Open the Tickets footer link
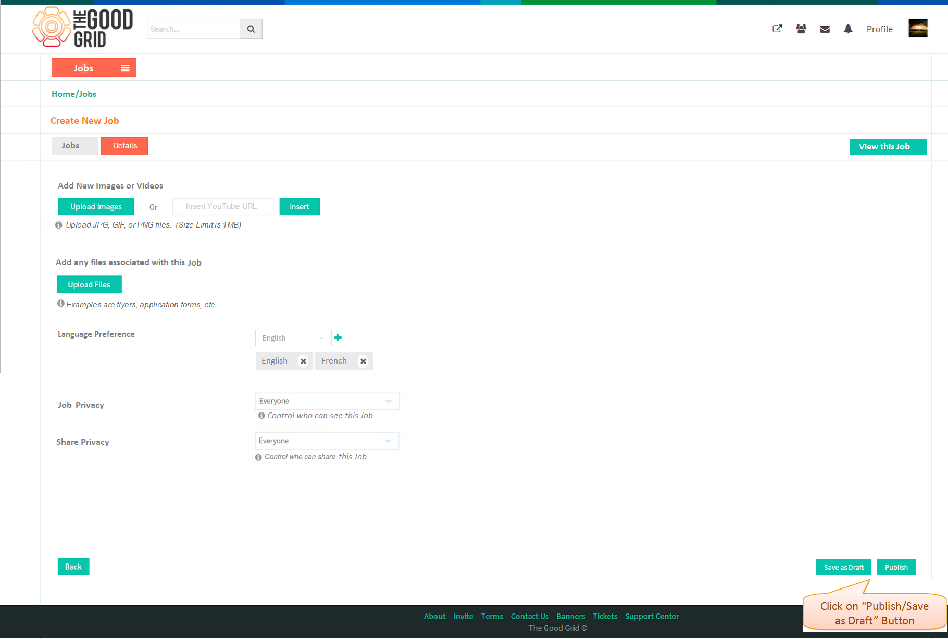Screen dimensions: 948x639 (x=605, y=616)
